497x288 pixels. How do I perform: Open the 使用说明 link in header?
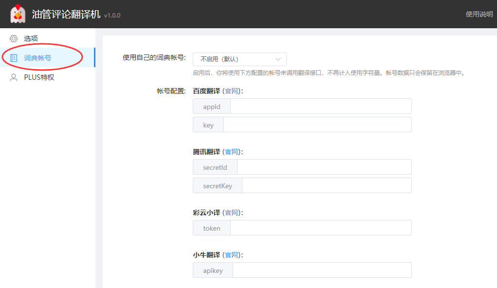click(479, 14)
